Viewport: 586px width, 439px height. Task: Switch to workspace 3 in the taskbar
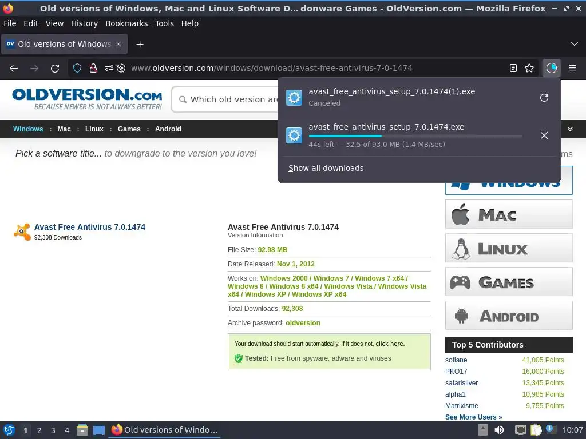(x=53, y=430)
